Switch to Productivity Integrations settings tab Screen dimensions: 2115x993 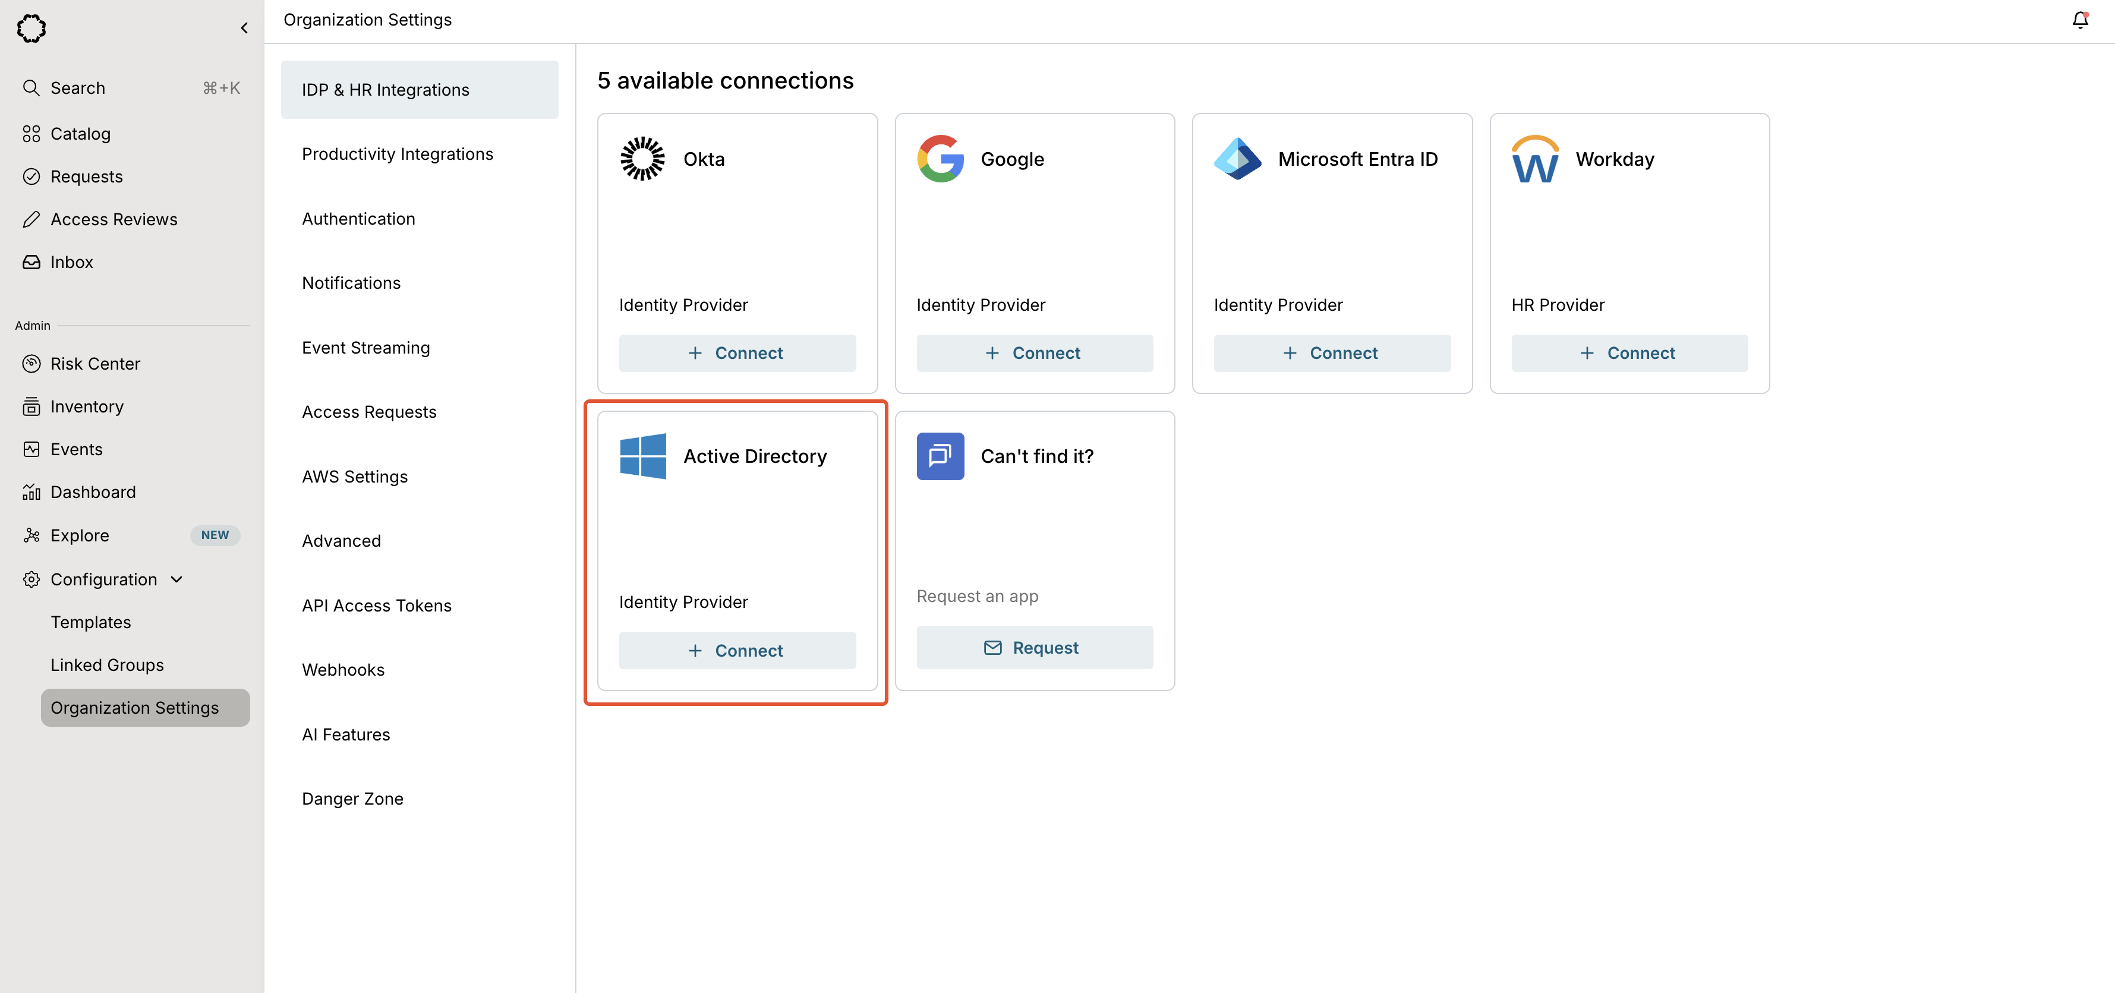coord(398,153)
